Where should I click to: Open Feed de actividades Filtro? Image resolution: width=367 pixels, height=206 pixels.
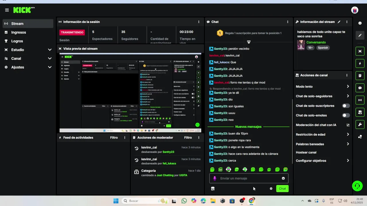click(x=114, y=138)
